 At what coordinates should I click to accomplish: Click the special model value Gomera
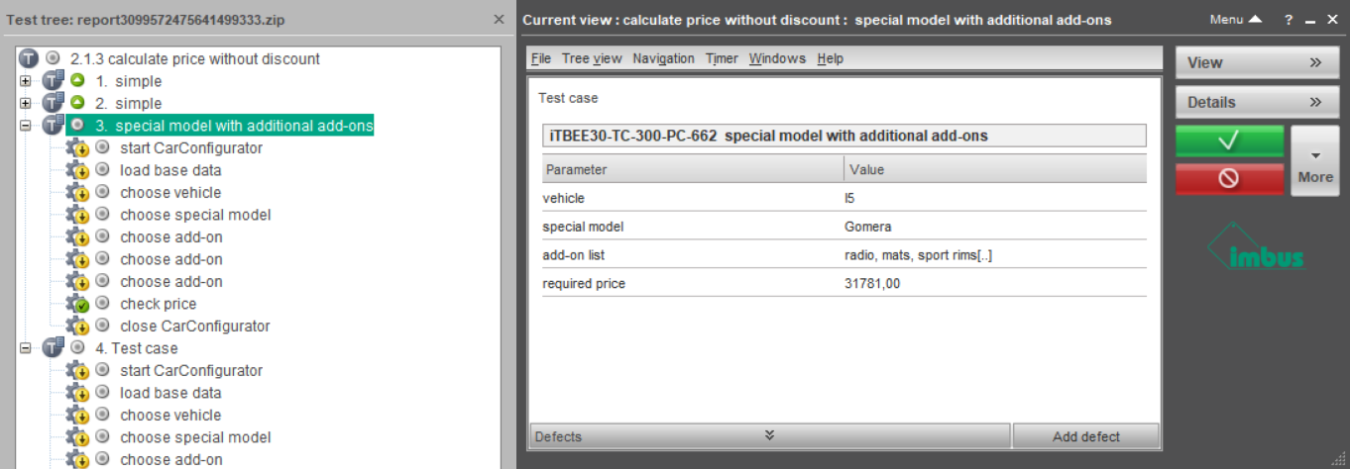pos(867,227)
